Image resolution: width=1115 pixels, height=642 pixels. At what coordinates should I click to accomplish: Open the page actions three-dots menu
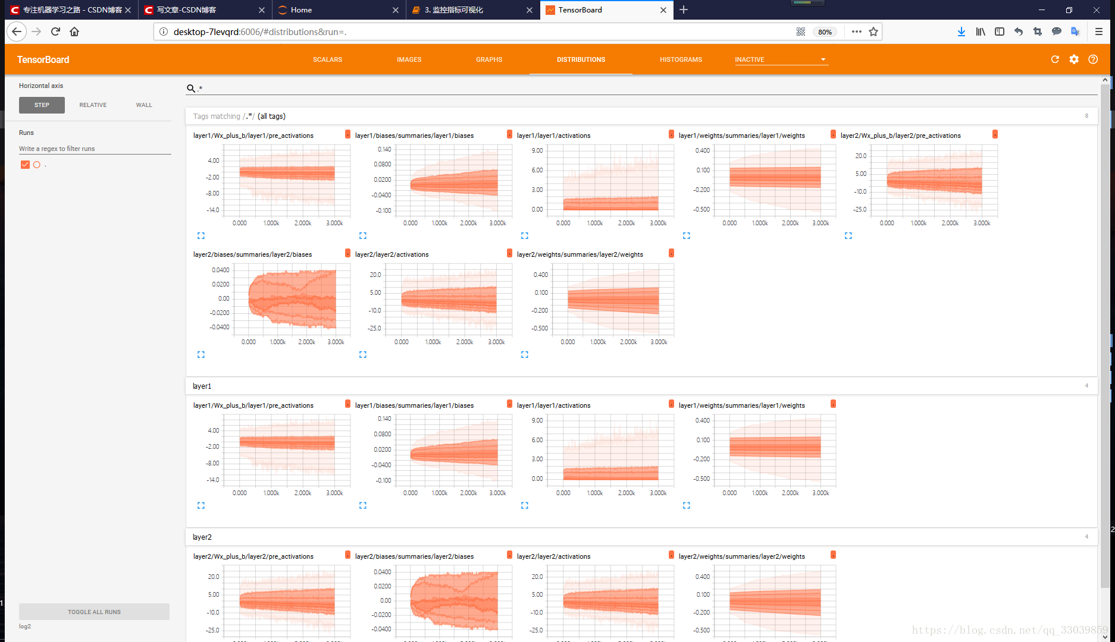coord(857,32)
